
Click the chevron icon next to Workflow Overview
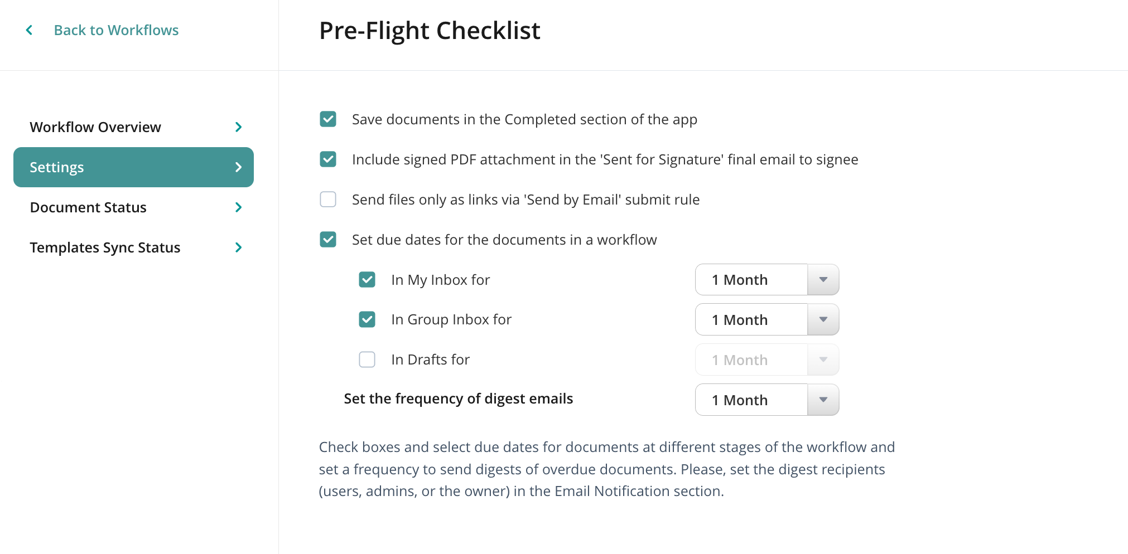click(239, 127)
